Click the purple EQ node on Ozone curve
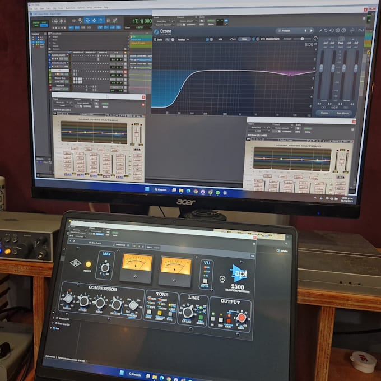The width and height of the screenshot is (381, 381). pyautogui.click(x=290, y=75)
